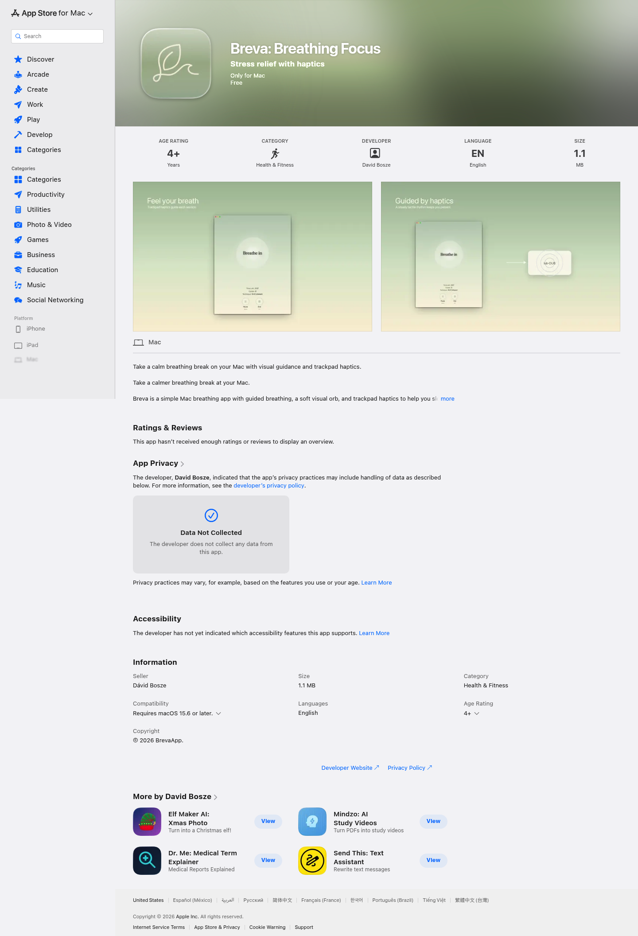Click the Data Not Collected checkmark icon
Screen dimensions: 638x936
(x=211, y=515)
